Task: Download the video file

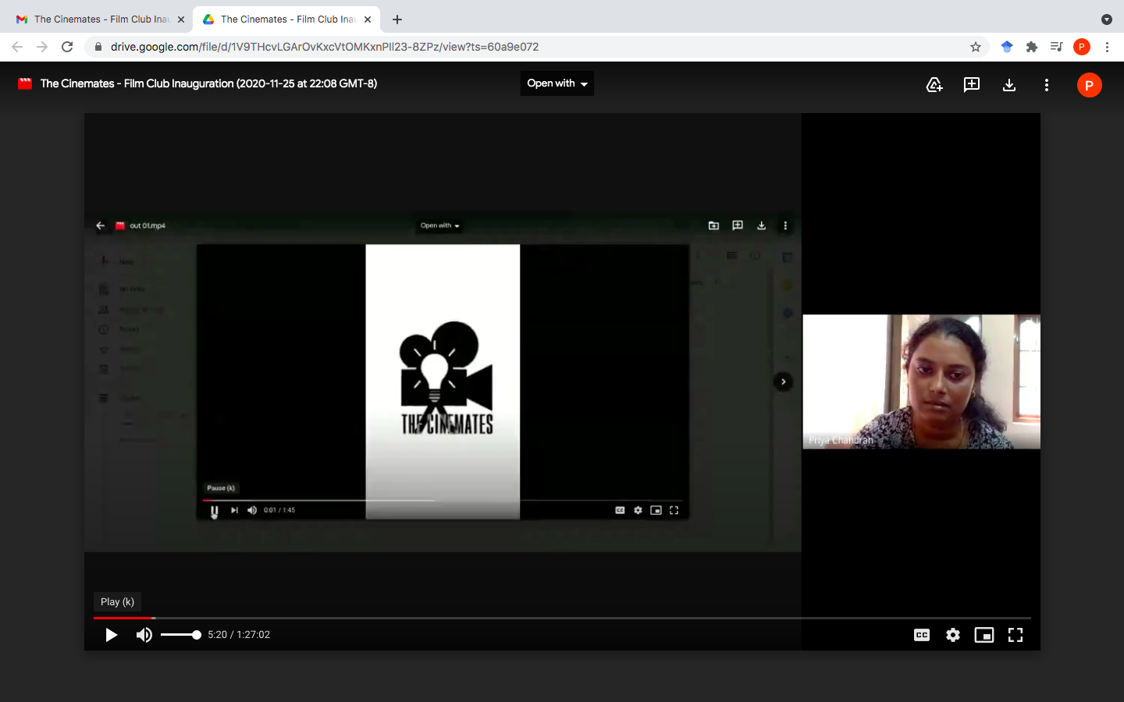Action: tap(1009, 85)
